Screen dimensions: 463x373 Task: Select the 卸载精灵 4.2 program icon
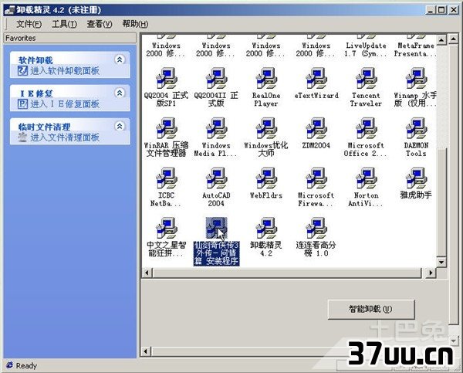point(266,228)
